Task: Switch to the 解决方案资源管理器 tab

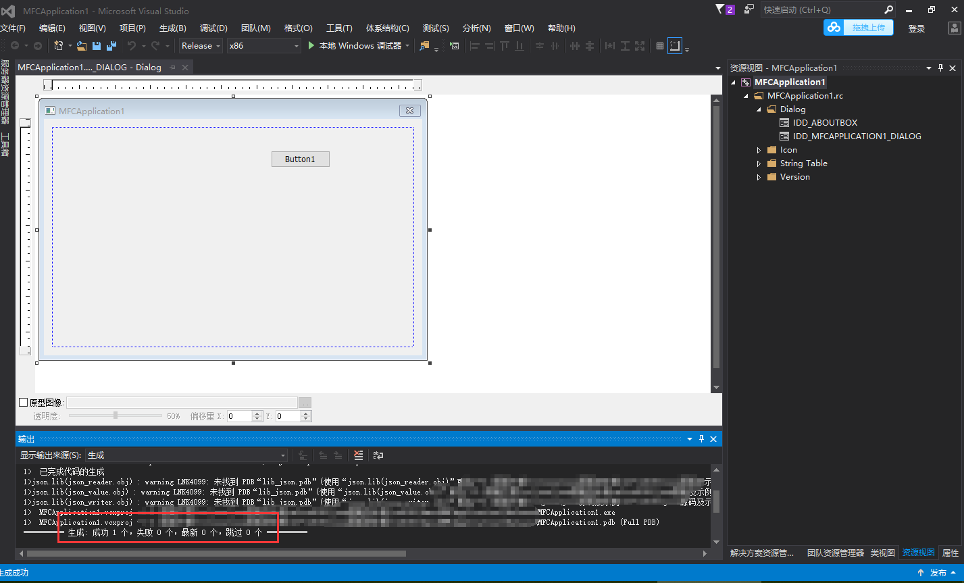Action: click(762, 553)
